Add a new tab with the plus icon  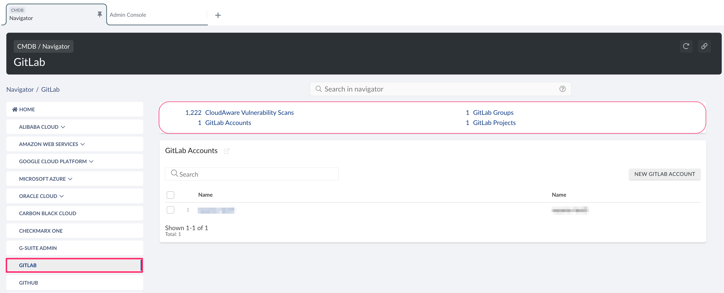pyautogui.click(x=218, y=15)
